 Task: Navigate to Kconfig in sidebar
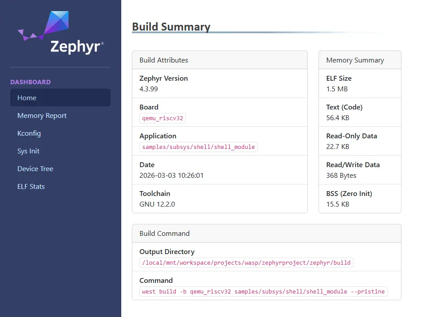[29, 133]
